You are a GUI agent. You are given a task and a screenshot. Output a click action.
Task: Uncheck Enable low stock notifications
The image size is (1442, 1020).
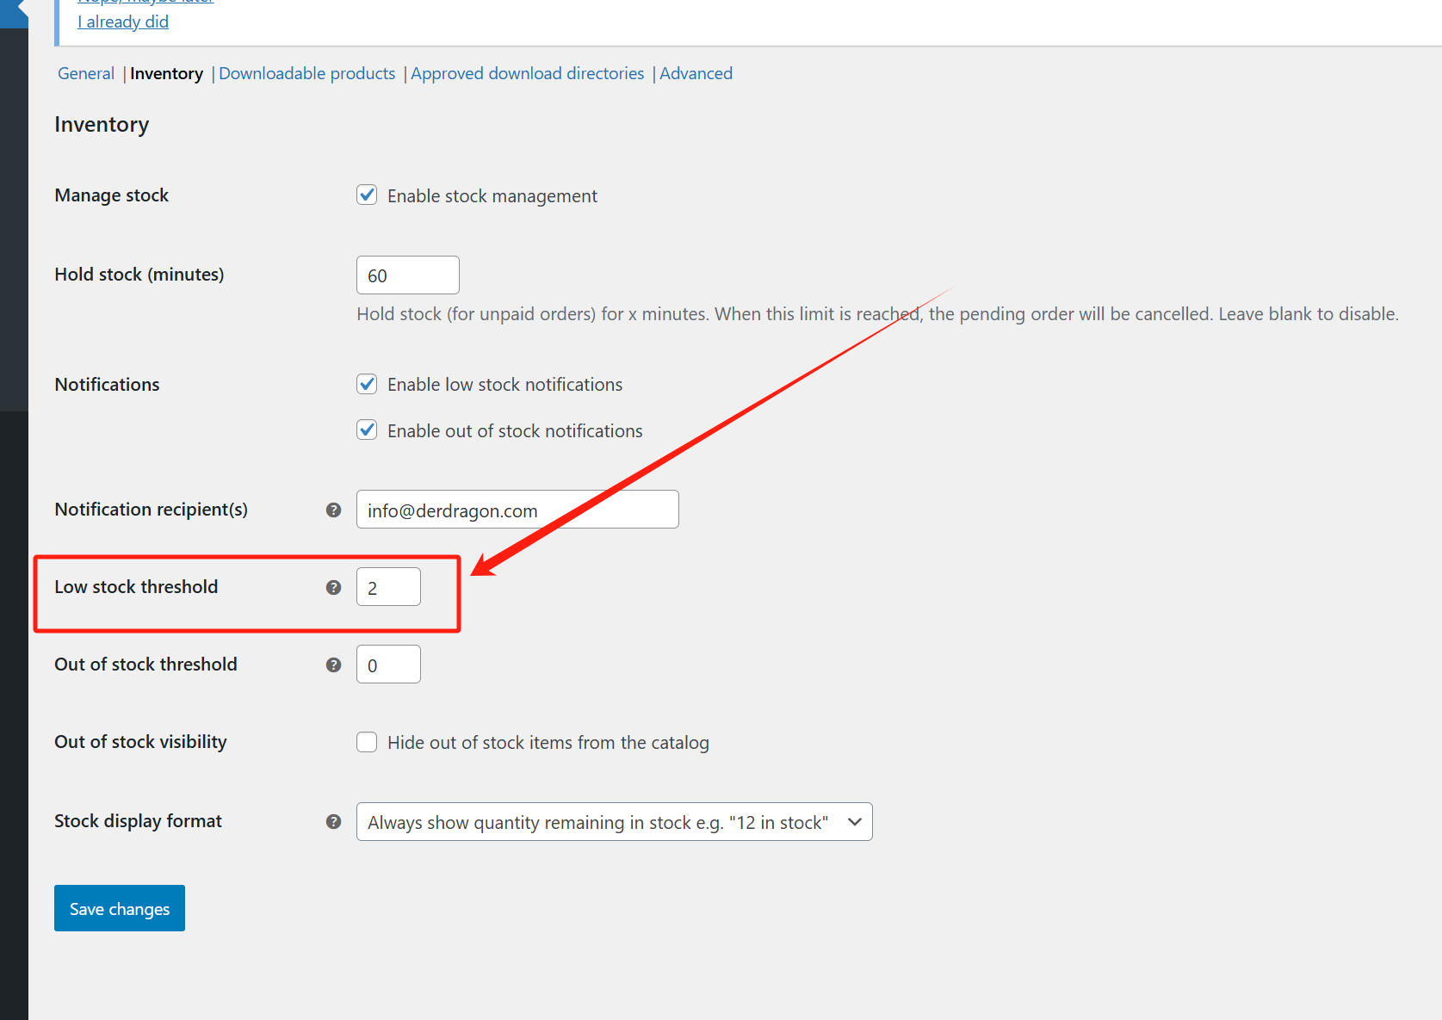tap(367, 384)
